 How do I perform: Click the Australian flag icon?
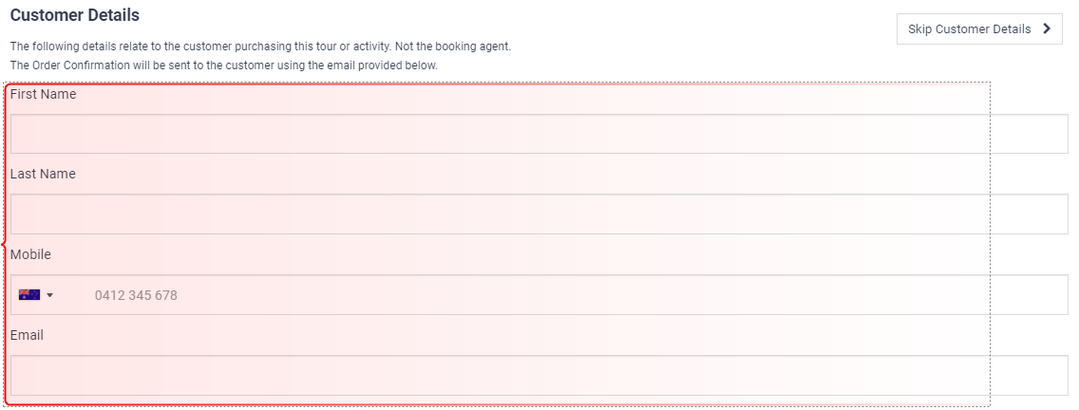pos(28,295)
